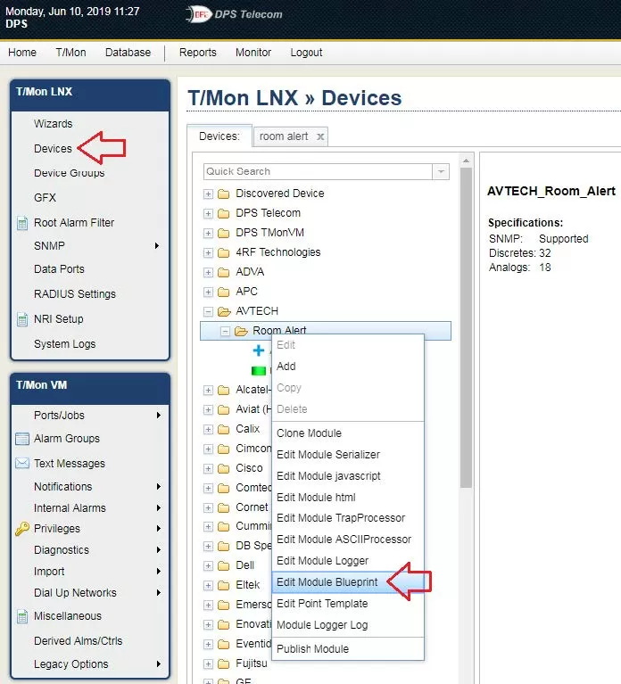Click the Discovered Device folder icon
This screenshot has width=621, height=684.
click(223, 194)
